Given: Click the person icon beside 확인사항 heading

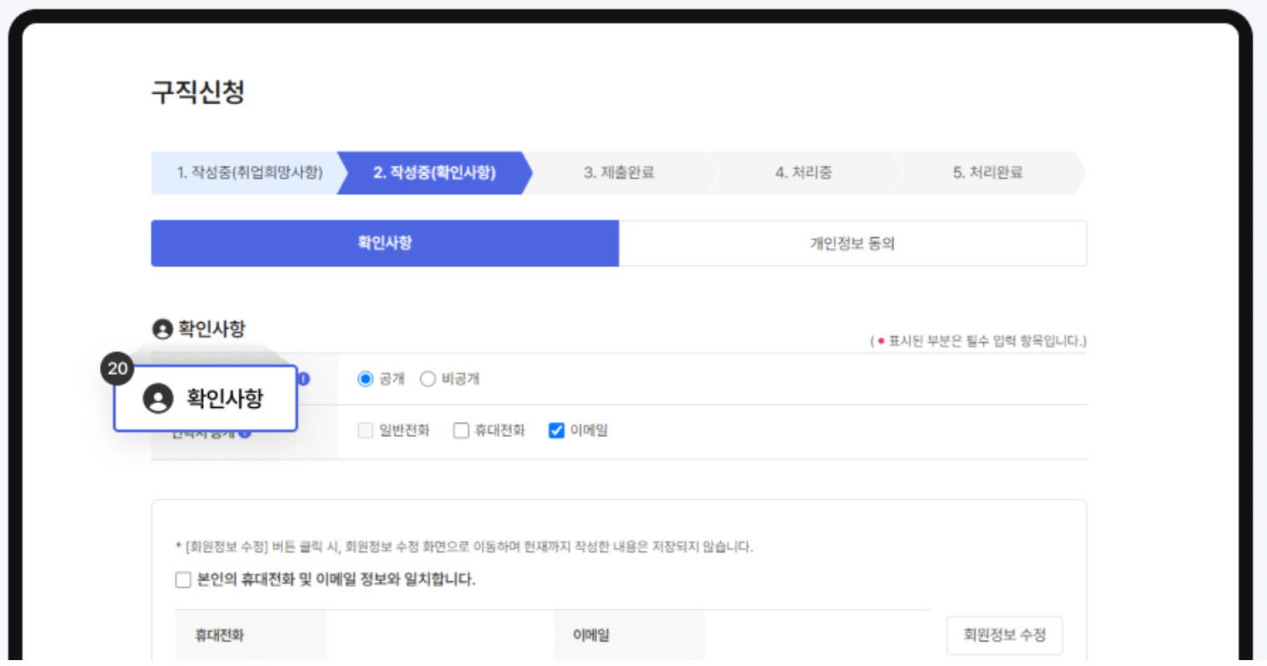Looking at the screenshot, I should coord(163,328).
